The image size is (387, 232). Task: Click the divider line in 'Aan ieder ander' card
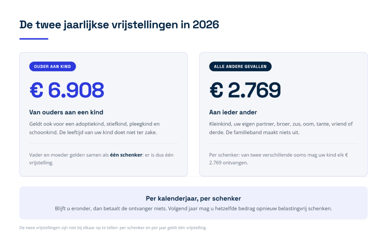point(283,144)
